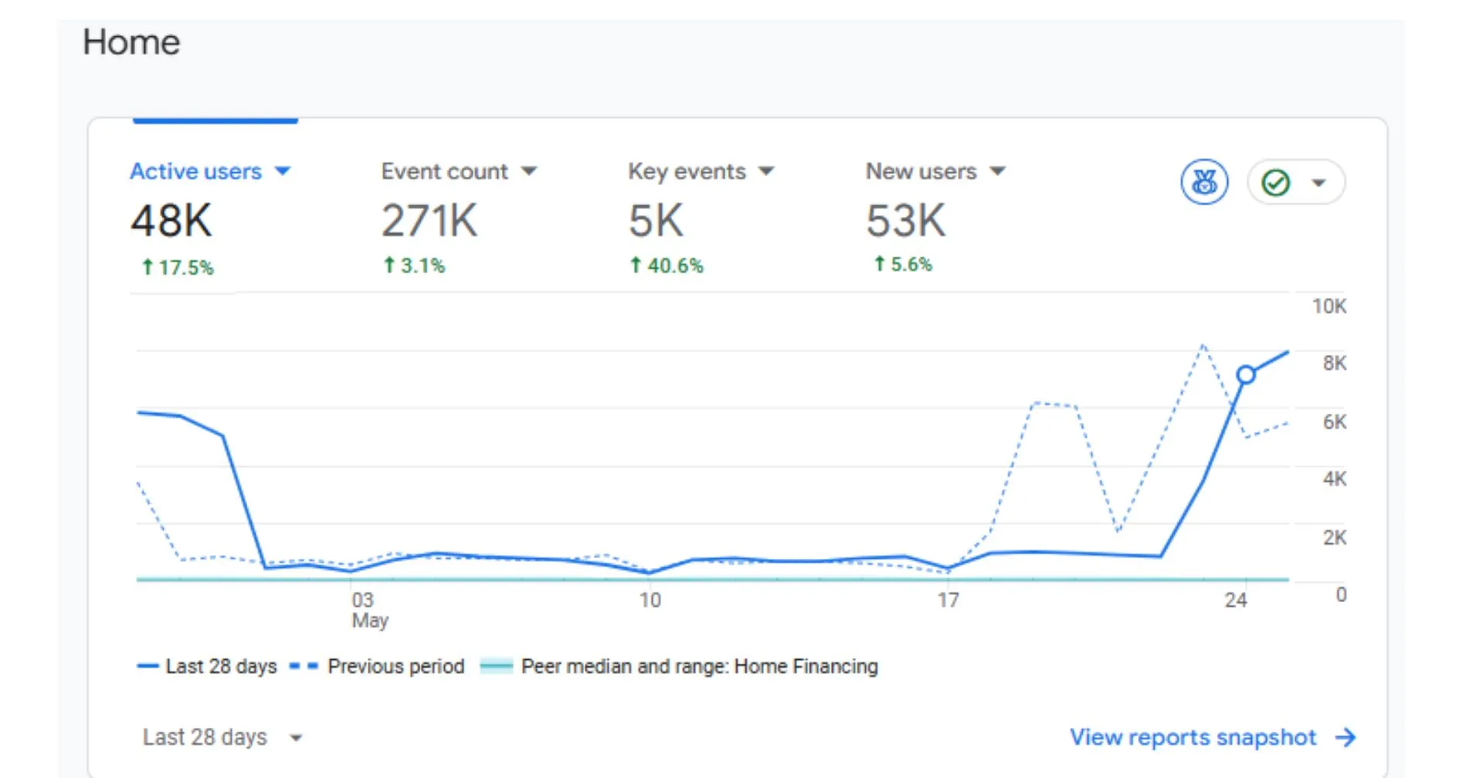1483x778 pixels.
Task: Click the 2K y-axis label
Action: 1335,538
